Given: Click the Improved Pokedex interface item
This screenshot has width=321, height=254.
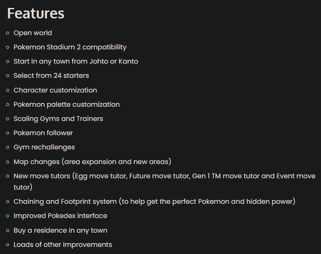Looking at the screenshot, I should click(60, 216).
